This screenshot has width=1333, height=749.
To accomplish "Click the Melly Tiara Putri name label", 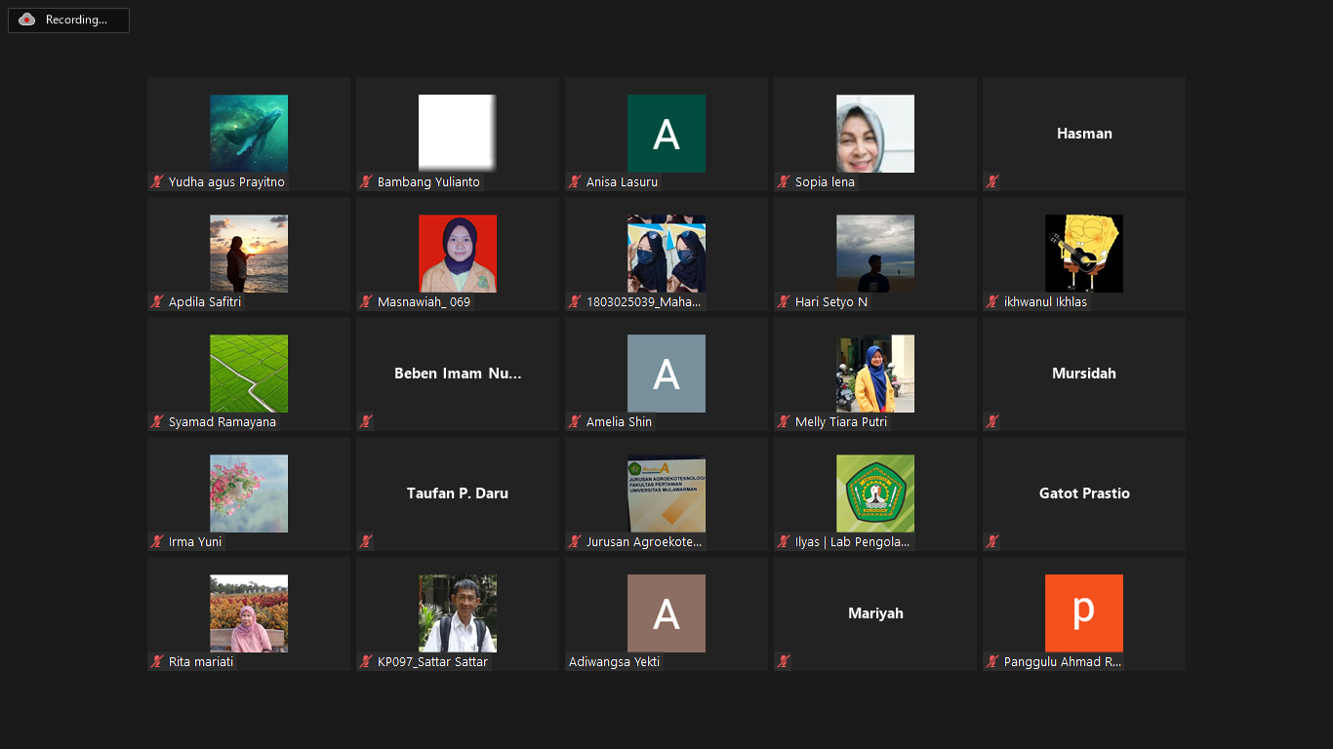I will pos(841,421).
